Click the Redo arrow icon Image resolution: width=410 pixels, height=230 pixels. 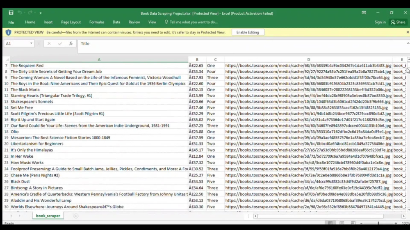[x=30, y=13]
